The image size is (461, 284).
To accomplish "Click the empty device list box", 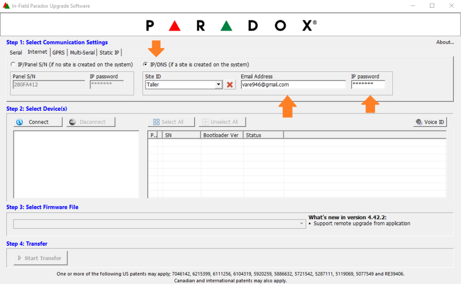I will click(x=76, y=164).
